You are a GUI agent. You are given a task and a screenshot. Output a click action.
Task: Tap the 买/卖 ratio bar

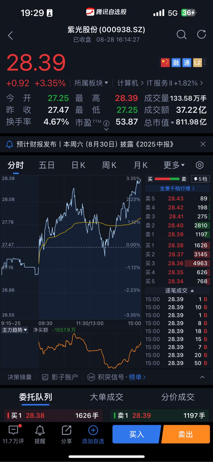[x=167, y=179]
